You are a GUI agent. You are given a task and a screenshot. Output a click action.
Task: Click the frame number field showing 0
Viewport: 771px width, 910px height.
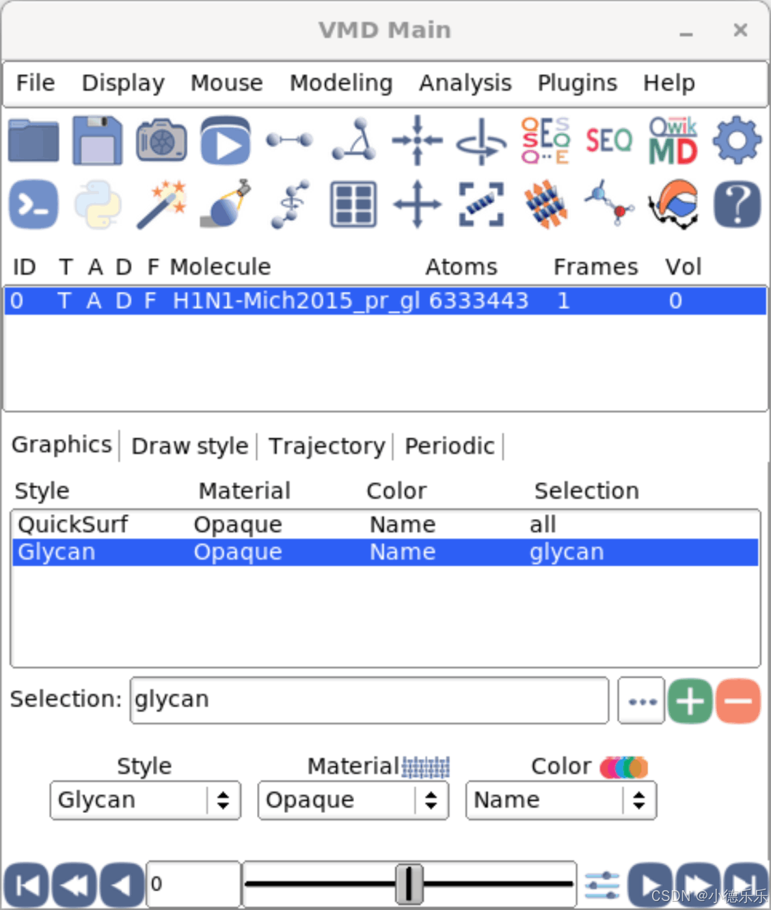(x=193, y=885)
